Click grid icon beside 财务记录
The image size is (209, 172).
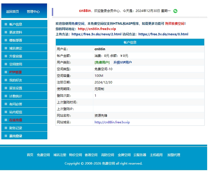(6, 128)
